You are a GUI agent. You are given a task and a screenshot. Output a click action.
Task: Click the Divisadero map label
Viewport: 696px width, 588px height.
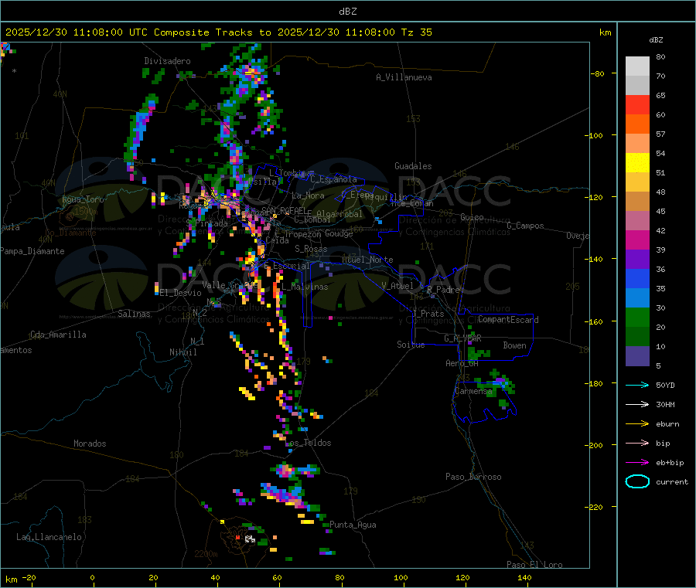pos(167,61)
